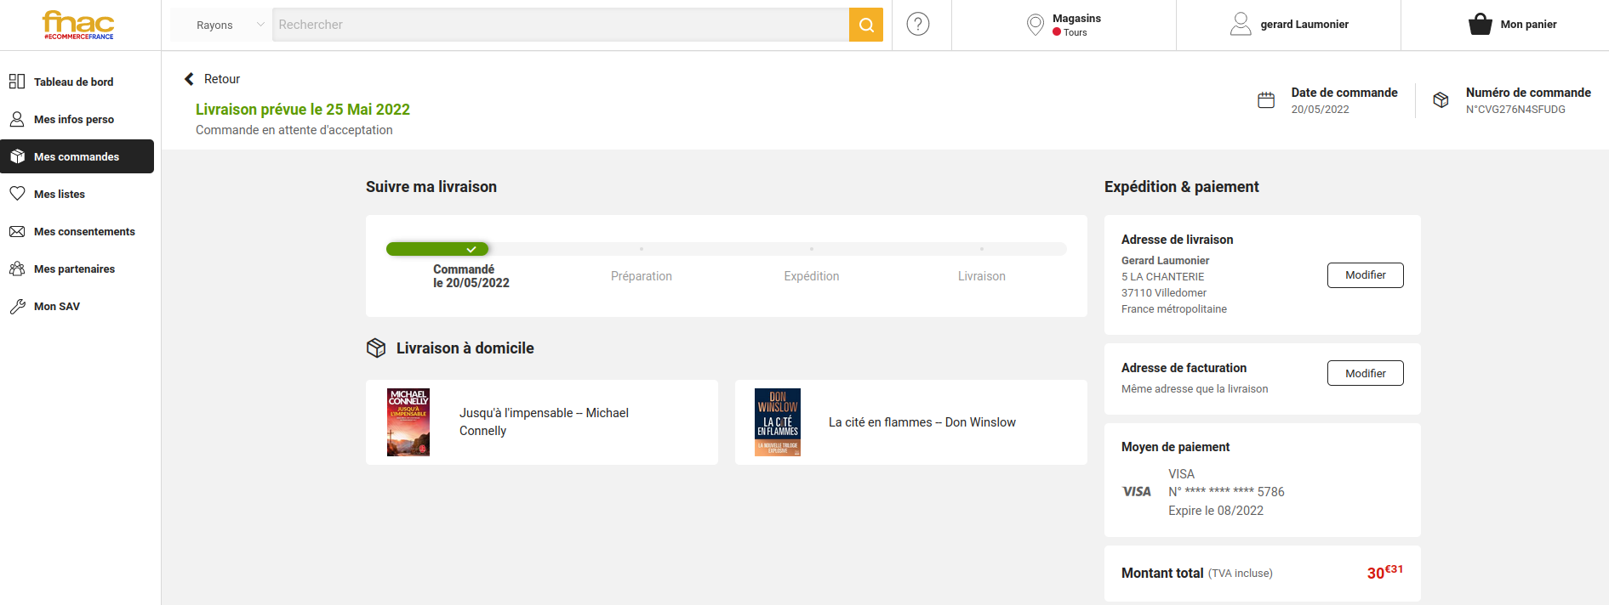Image resolution: width=1609 pixels, height=605 pixels.
Task: Open the Michael Connelly book cover
Action: click(x=408, y=422)
